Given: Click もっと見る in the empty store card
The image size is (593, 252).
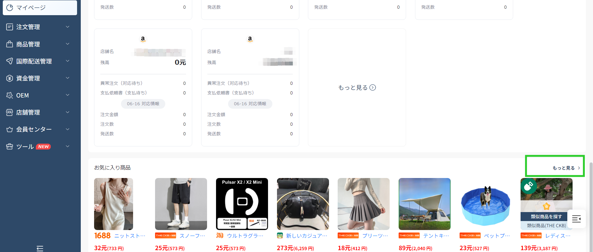Looking at the screenshot, I should pyautogui.click(x=357, y=88).
